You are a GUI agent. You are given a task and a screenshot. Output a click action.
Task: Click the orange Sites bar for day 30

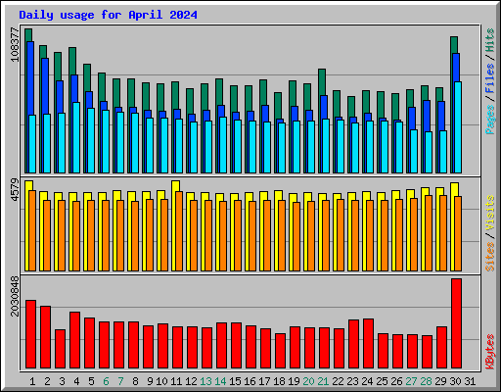pyautogui.click(x=458, y=233)
